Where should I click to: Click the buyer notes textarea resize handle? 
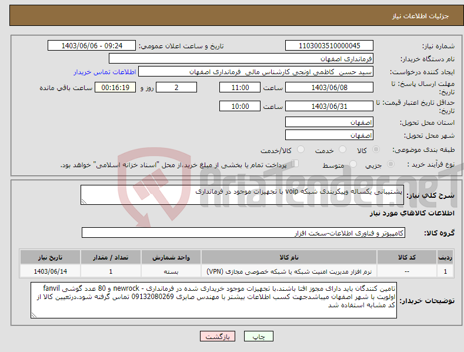34,316
